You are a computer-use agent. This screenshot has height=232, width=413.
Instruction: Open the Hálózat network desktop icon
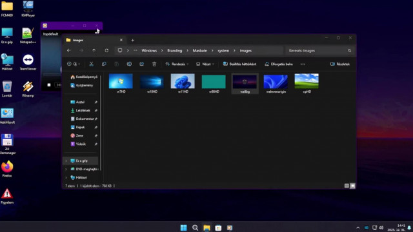click(x=7, y=63)
